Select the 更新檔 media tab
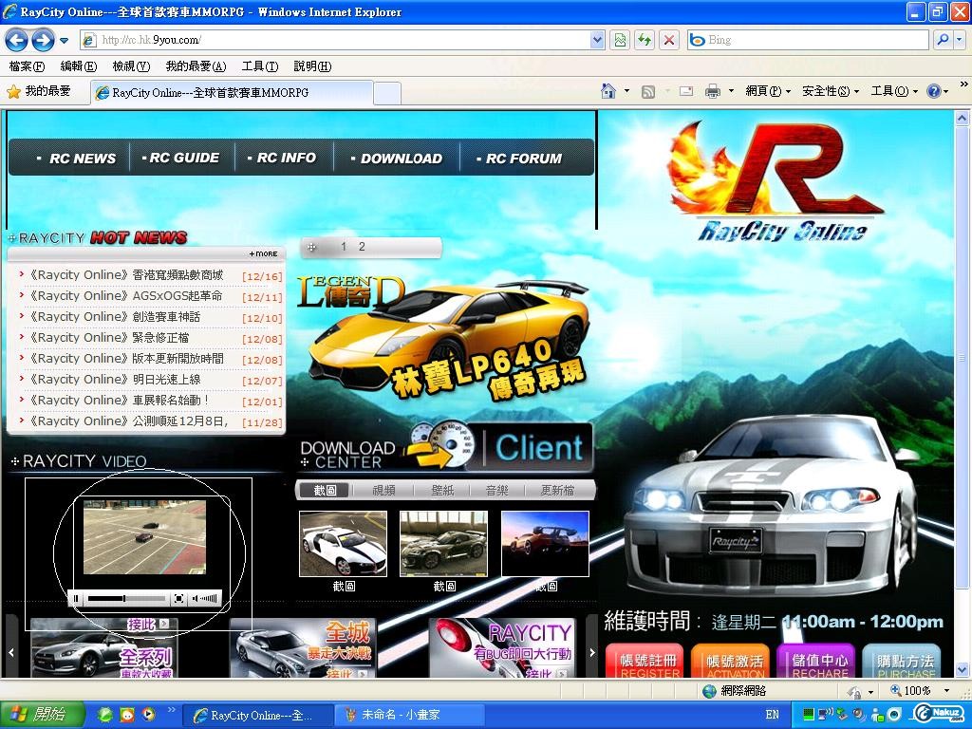 (x=557, y=491)
